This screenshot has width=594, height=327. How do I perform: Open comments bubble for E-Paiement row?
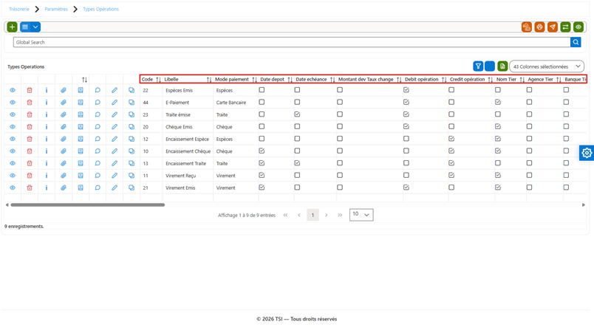(98, 103)
